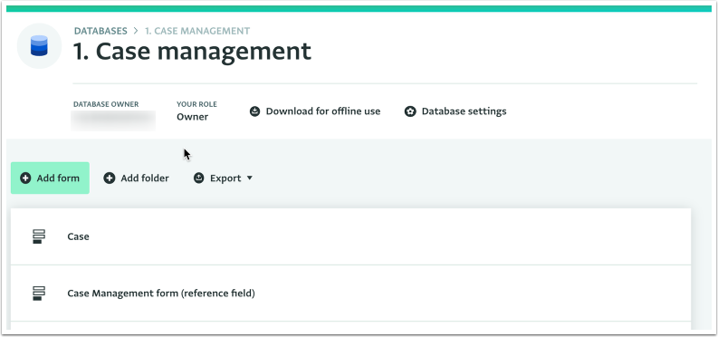Viewport: 718px width, 337px height.
Task: Click the blue database stack icon
Action: tap(39, 46)
